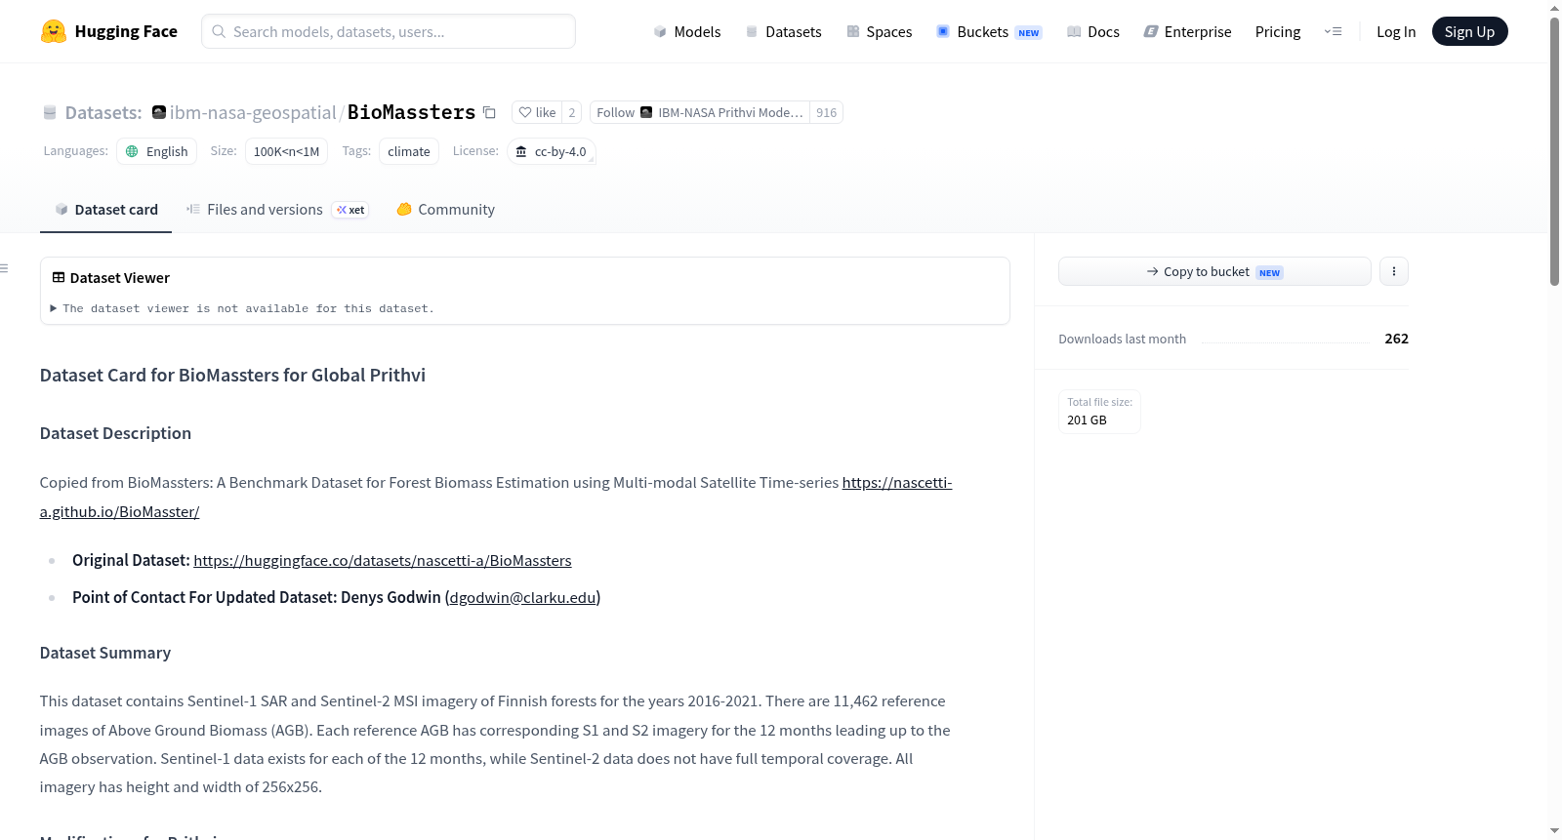Click the scrollbar down arrow
The image size is (1562, 840).
pos(1554,831)
